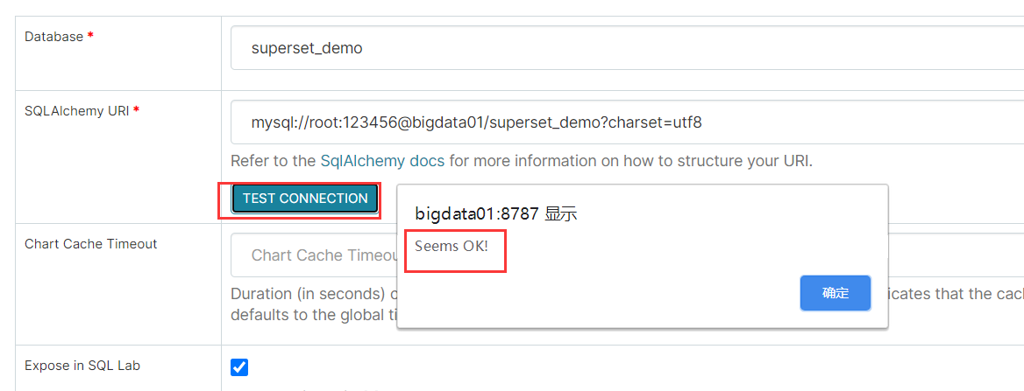Uncheck the Expose in SQL Lab checkbox

coord(239,367)
